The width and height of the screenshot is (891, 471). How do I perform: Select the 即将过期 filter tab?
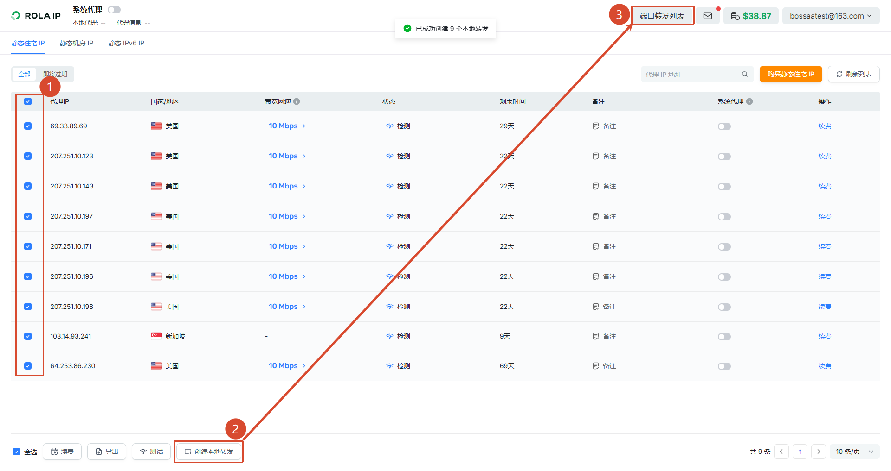point(55,74)
